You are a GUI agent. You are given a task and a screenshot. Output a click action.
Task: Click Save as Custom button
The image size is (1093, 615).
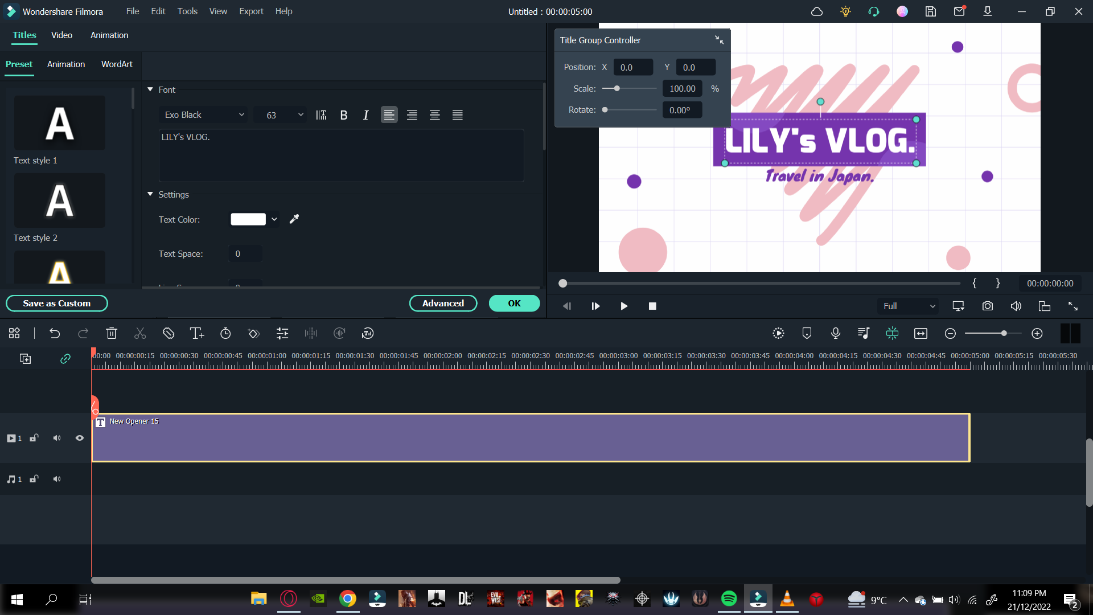point(57,304)
